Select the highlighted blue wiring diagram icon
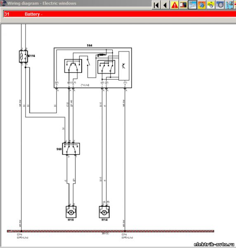The width and height of the screenshot is (236, 248). 192,5
